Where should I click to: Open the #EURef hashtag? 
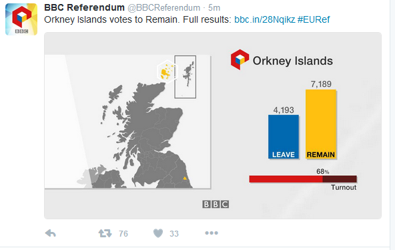point(314,19)
